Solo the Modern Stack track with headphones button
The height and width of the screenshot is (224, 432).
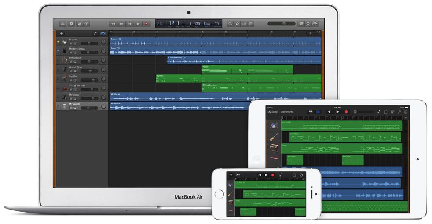75,53
